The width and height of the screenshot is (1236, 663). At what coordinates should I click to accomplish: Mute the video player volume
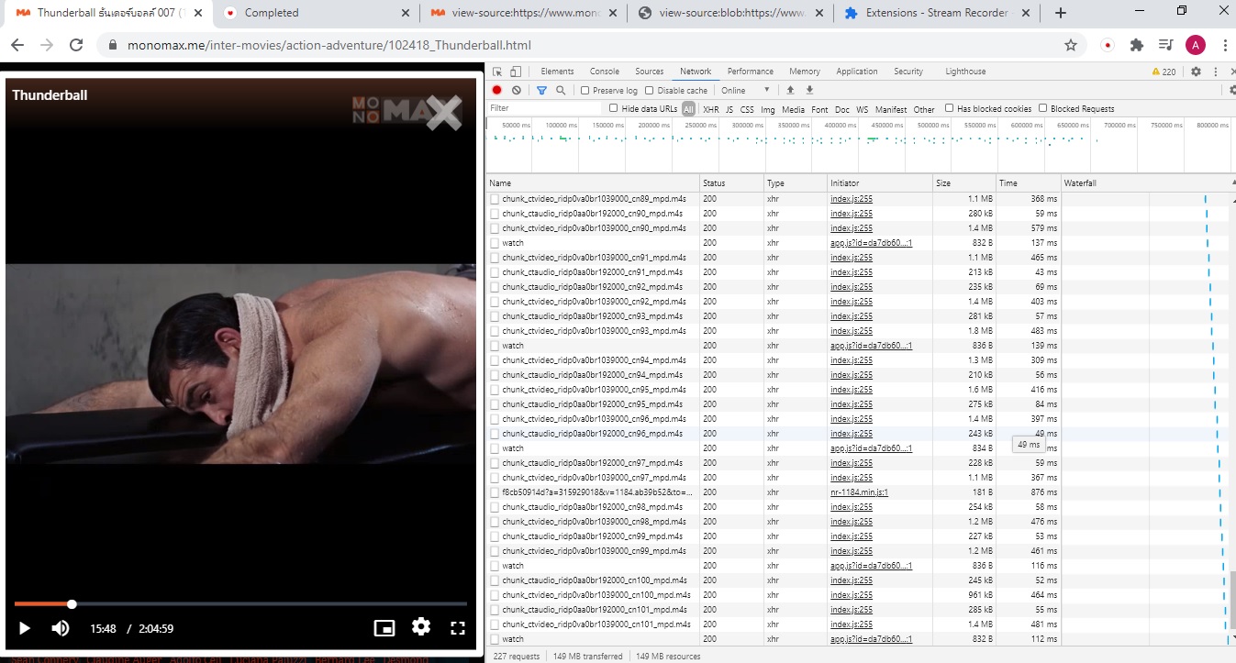[61, 628]
